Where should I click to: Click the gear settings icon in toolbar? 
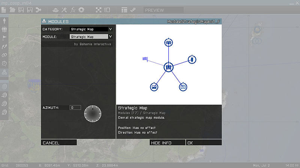tap(81, 10)
